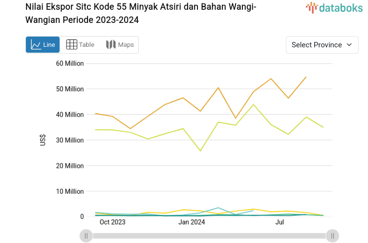Click the Jan 2024 axis label
Screen dimensions: 368x243
(192, 223)
